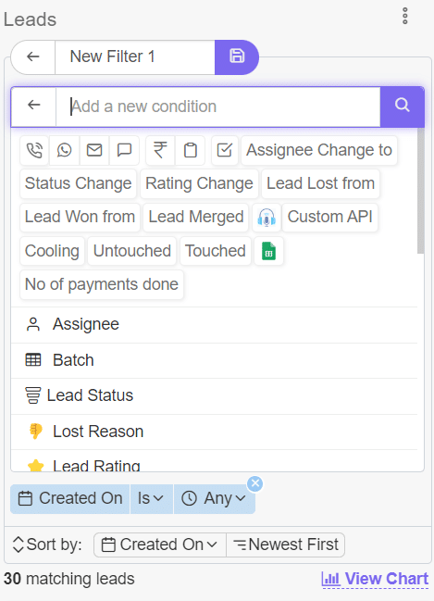Viewport: 434px width, 601px height.
Task: Open Created On sort field dropdown
Action: click(x=160, y=545)
